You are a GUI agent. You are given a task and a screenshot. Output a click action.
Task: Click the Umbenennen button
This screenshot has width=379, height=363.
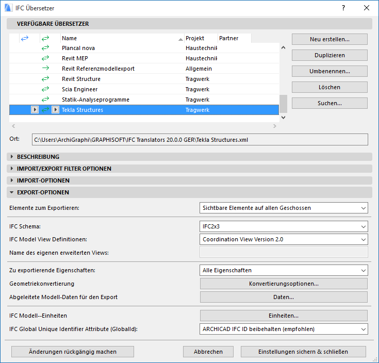[x=329, y=71]
